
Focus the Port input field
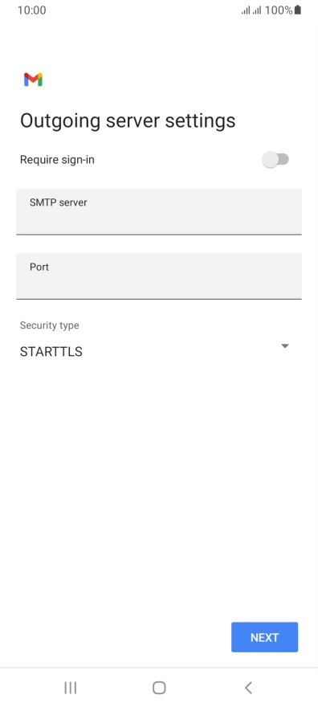(x=159, y=276)
